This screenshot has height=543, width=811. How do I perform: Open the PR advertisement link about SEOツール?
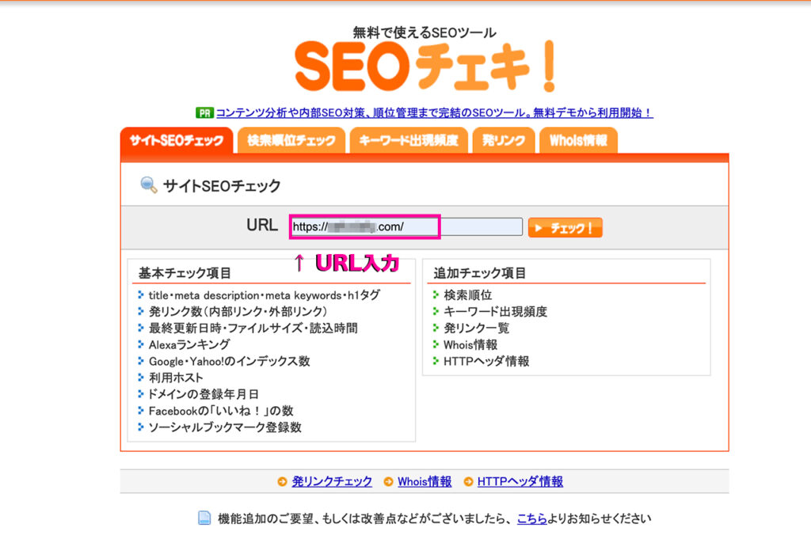[x=435, y=112]
